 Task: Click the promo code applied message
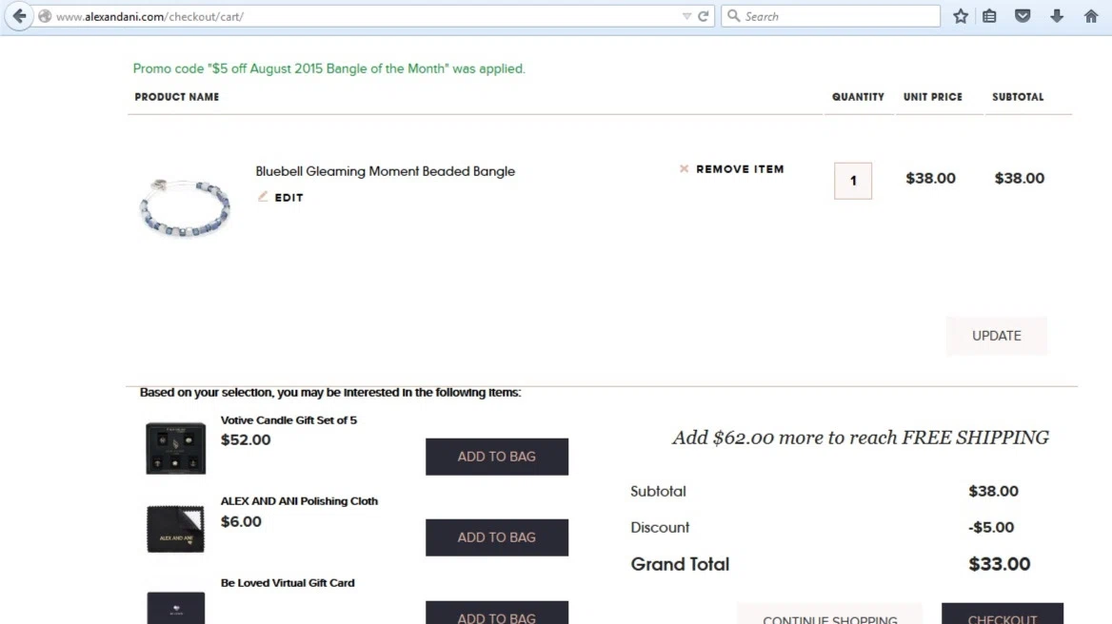click(x=329, y=68)
